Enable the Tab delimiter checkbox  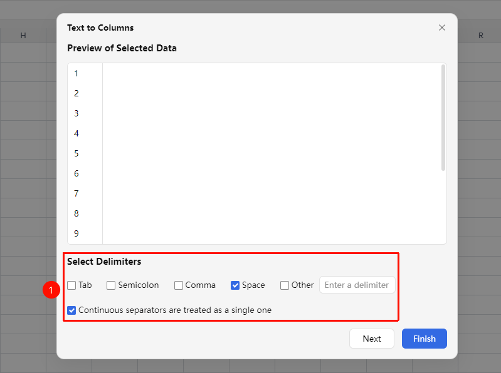[71, 285]
